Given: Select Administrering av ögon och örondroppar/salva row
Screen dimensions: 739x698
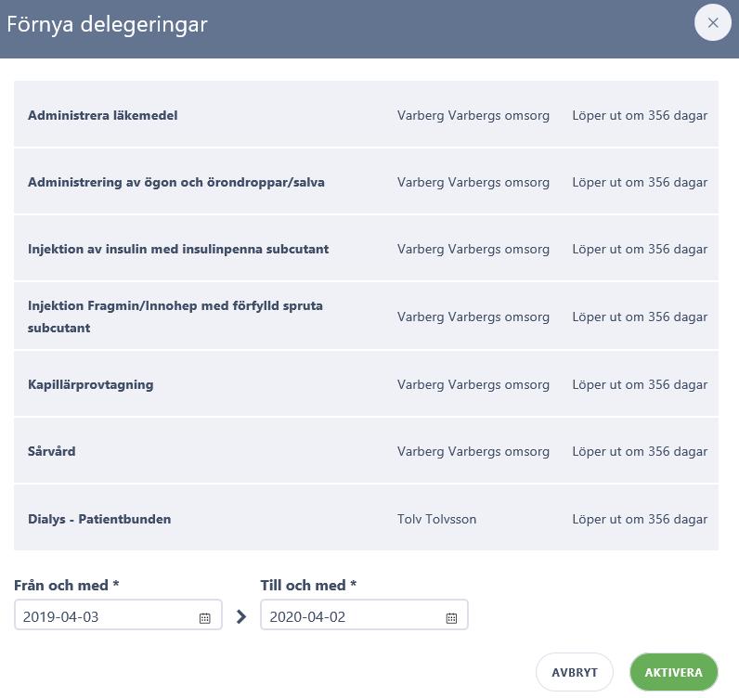Looking at the screenshot, I should click(x=366, y=181).
